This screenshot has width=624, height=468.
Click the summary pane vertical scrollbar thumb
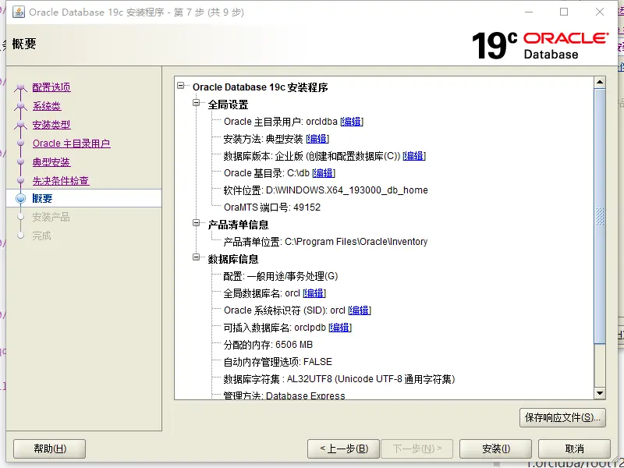click(x=600, y=216)
